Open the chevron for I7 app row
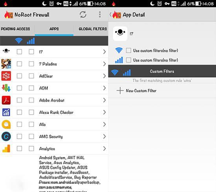 pos(104,52)
